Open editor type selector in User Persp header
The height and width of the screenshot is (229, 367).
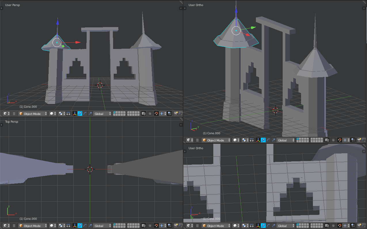pos(7,113)
